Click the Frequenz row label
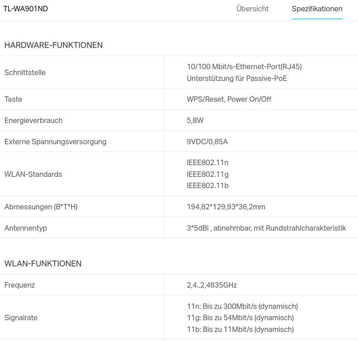Screen dimensions: 358x341 (x=19, y=285)
